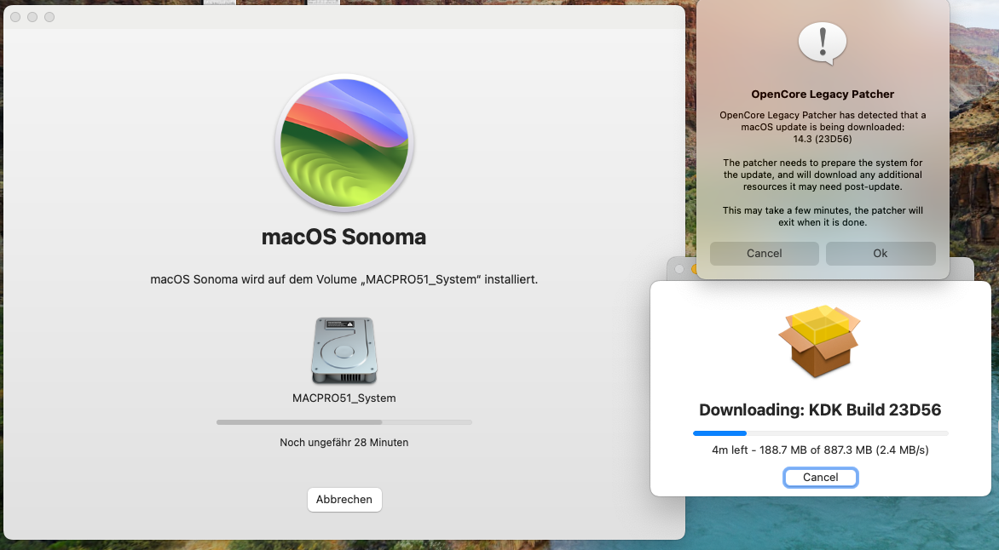The height and width of the screenshot is (550, 999).
Task: Click Abbrechen to stop the installation
Action: click(344, 500)
